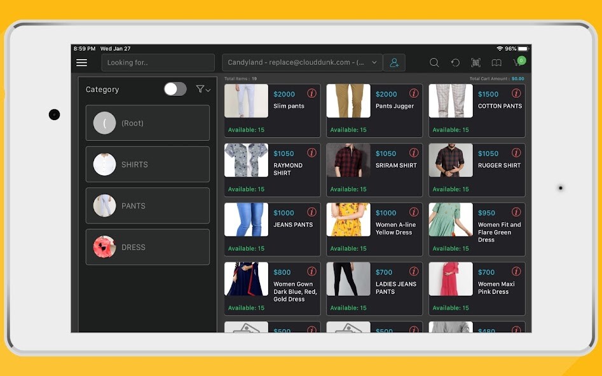Click the Women Maxi Pink Dress image
Viewport: 602px width, 376px height.
coord(451,279)
